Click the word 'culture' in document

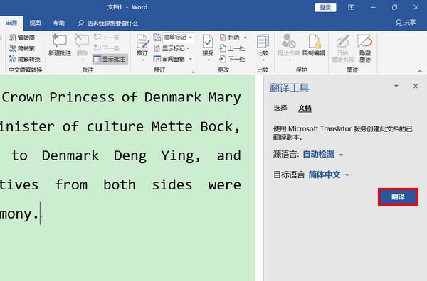coord(115,127)
